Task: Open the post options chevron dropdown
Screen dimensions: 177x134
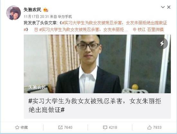Action: (163, 7)
